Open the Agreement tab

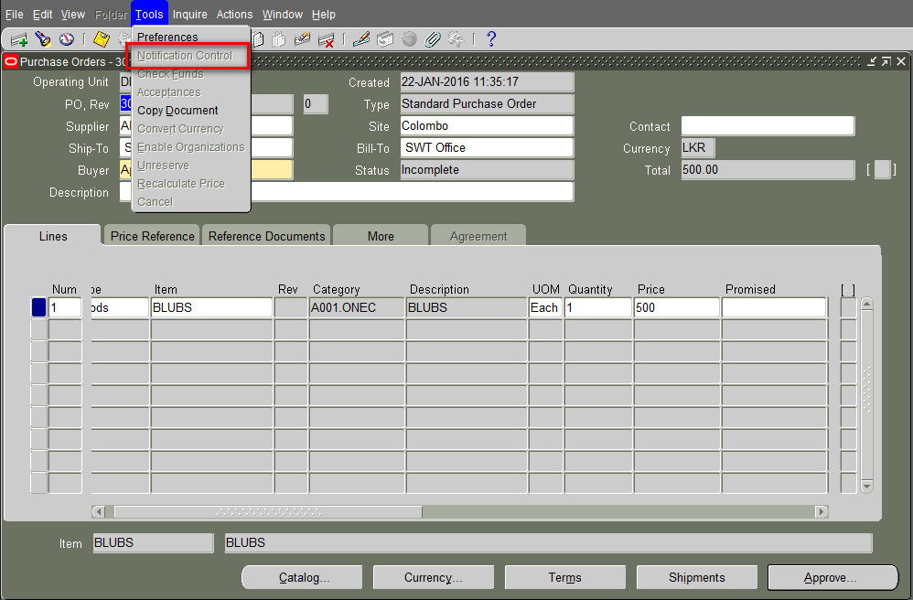(478, 235)
